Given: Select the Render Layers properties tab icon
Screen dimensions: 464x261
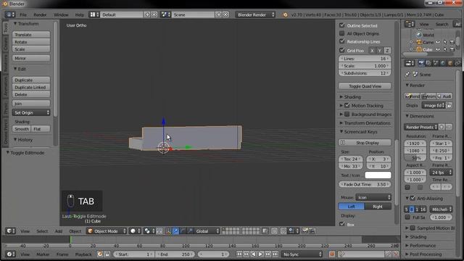Looking at the screenshot, I should pos(428,63).
